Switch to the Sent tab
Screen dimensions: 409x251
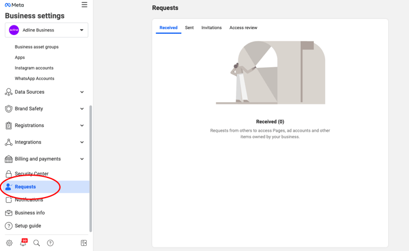190,28
